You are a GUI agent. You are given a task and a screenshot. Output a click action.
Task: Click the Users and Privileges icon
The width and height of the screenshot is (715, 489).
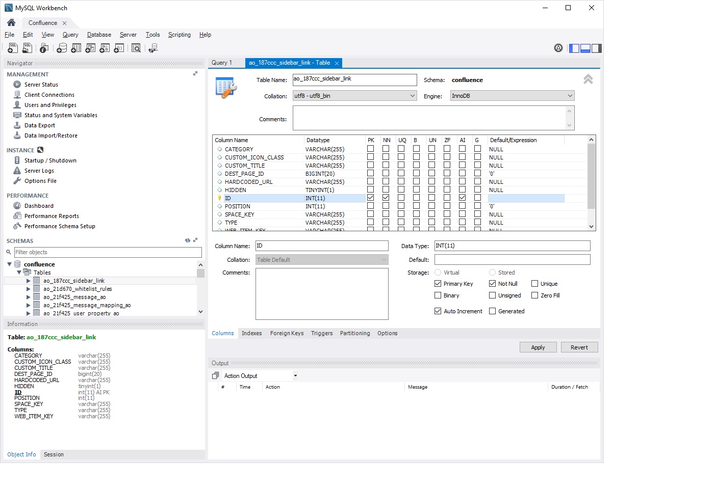17,105
